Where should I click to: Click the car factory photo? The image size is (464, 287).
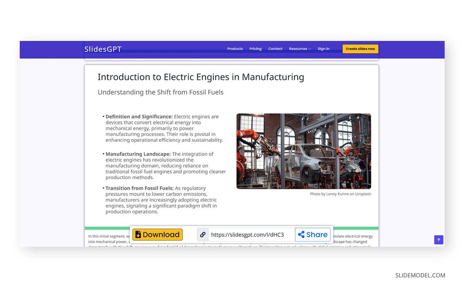click(304, 151)
